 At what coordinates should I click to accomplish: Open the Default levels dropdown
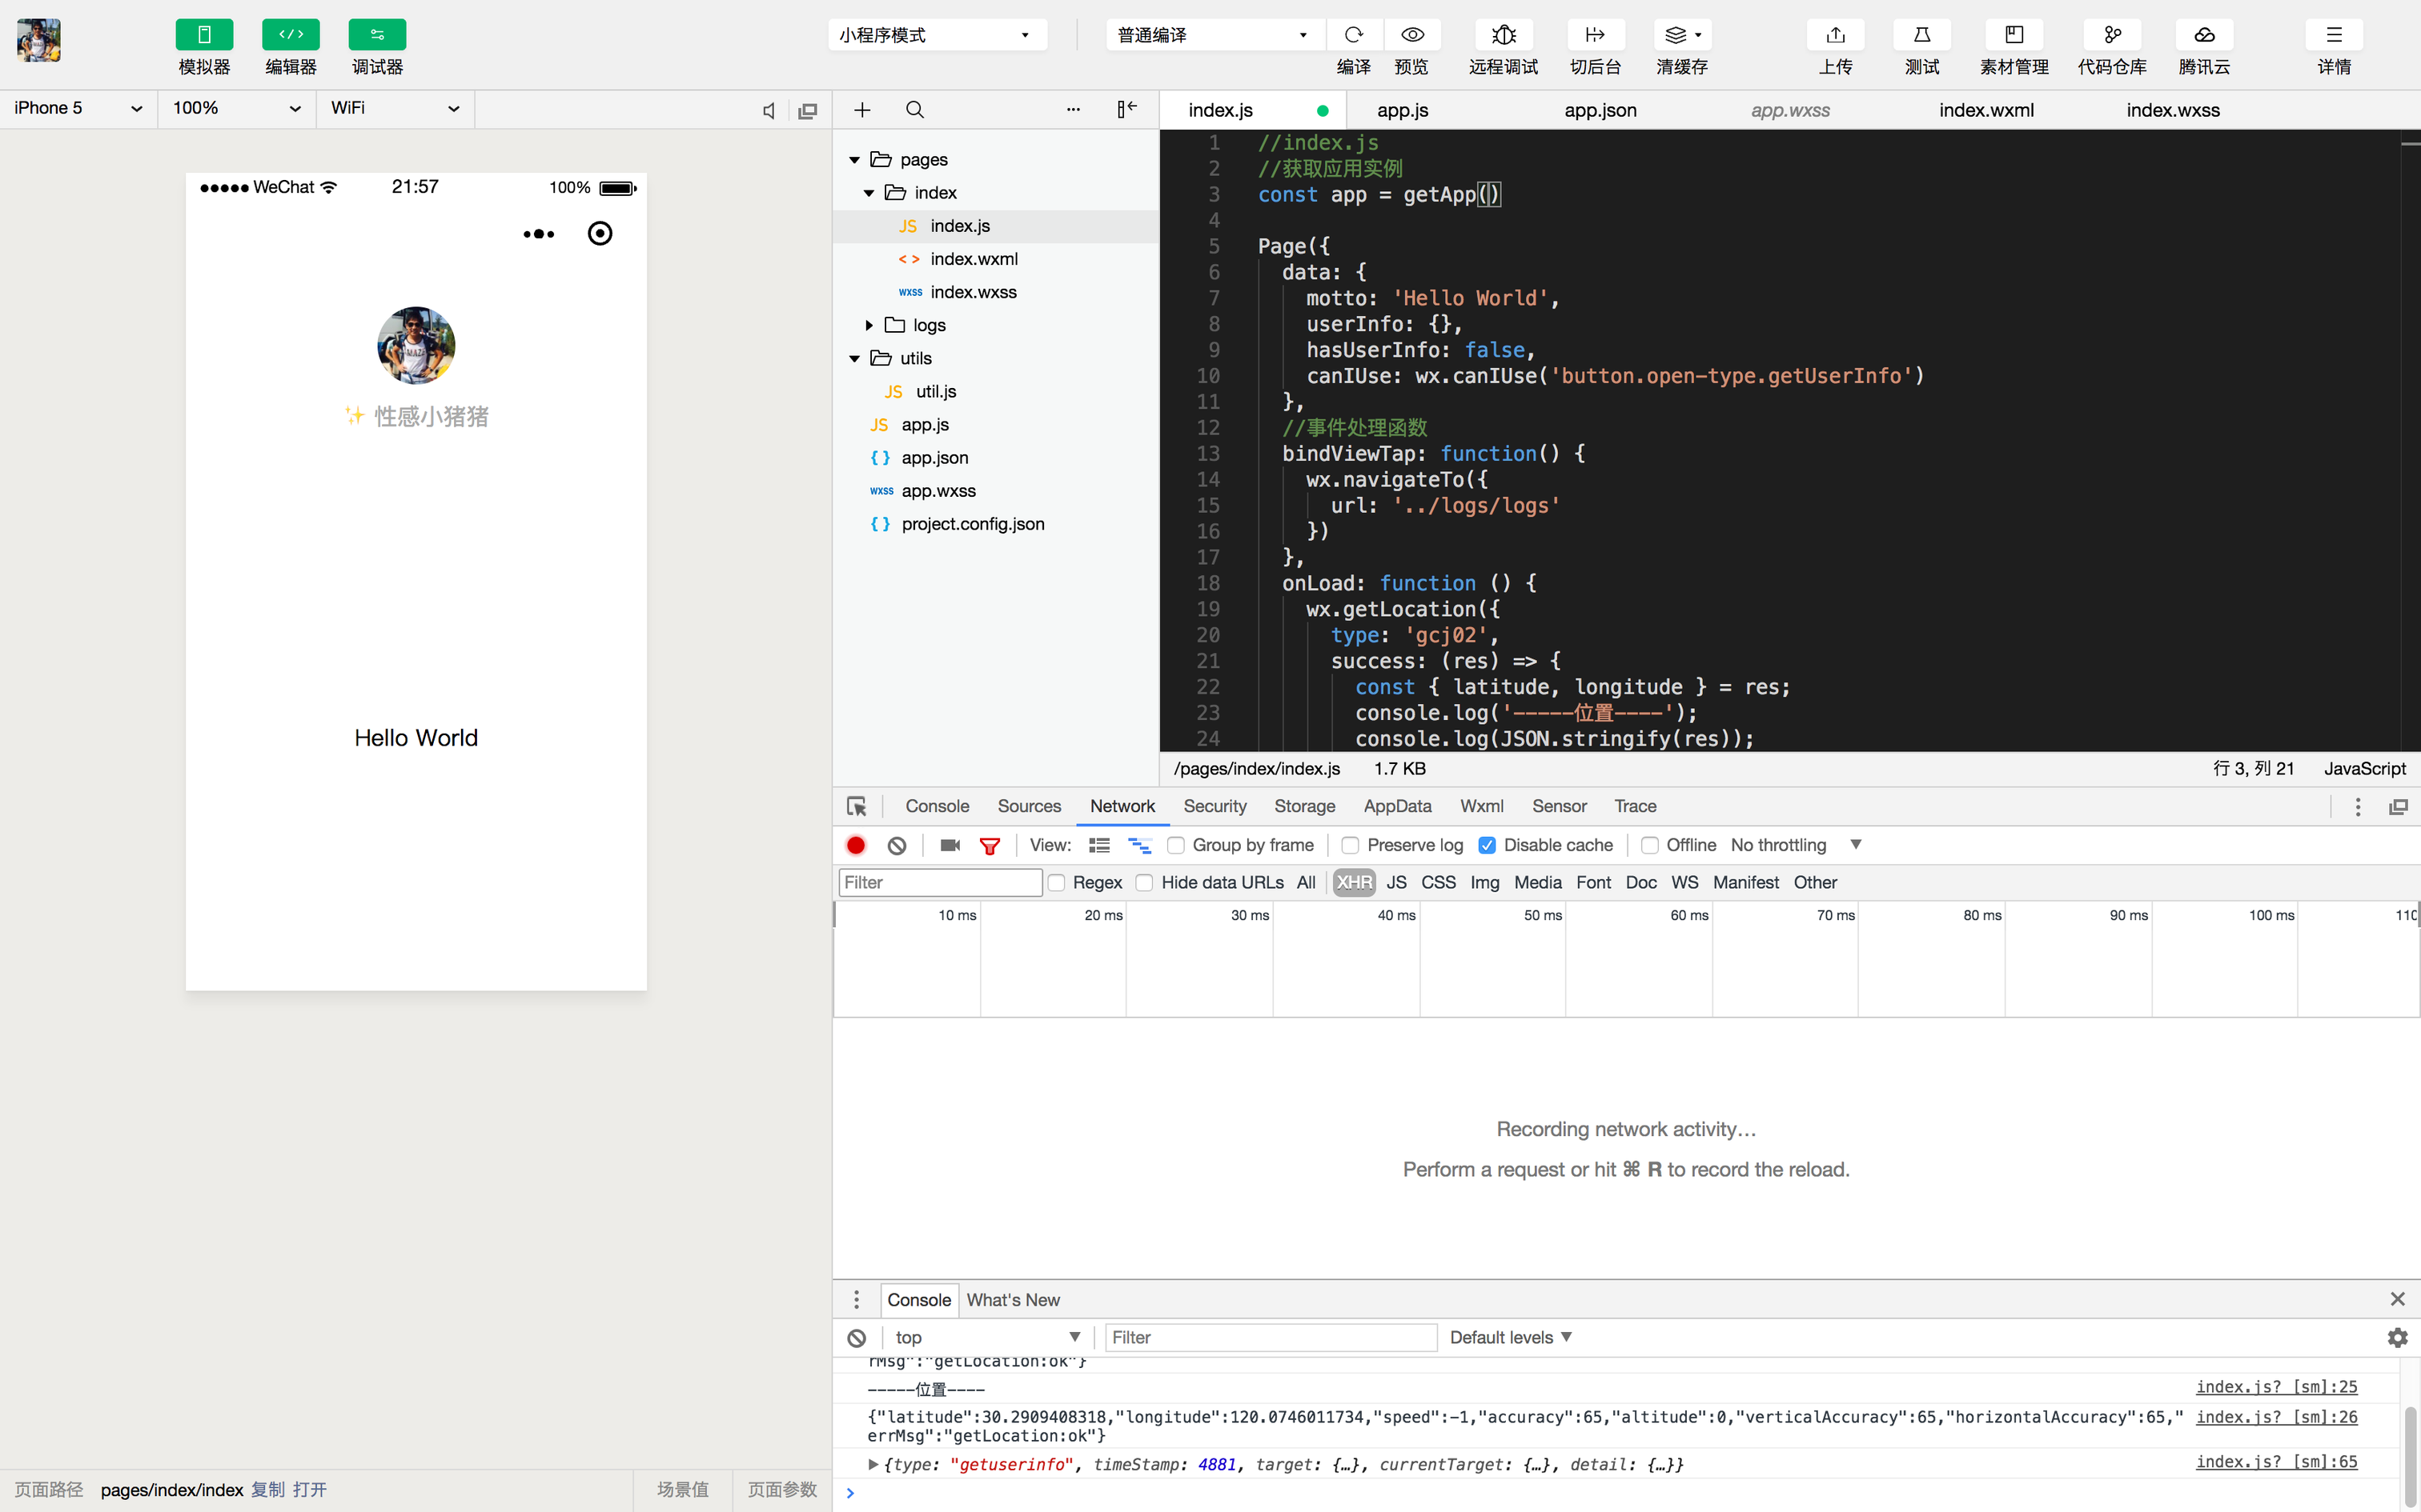1511,1337
